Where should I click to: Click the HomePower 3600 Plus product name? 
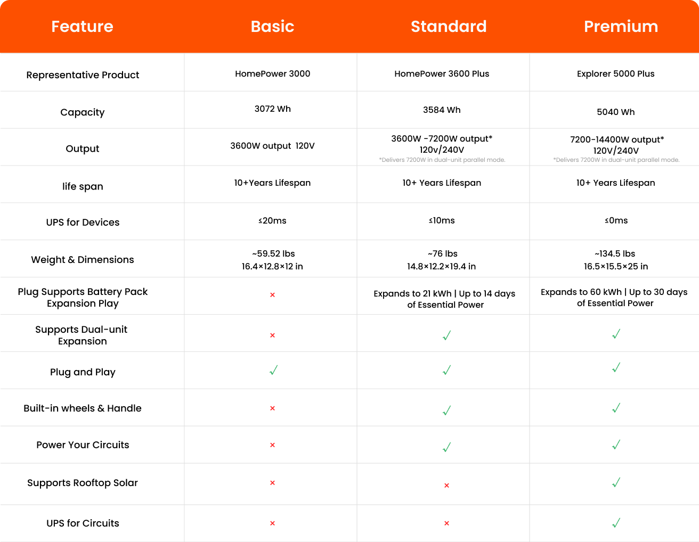tap(442, 74)
